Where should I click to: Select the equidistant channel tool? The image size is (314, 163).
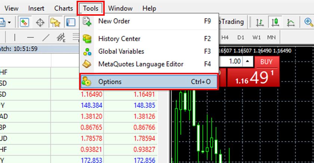(x=61, y=38)
